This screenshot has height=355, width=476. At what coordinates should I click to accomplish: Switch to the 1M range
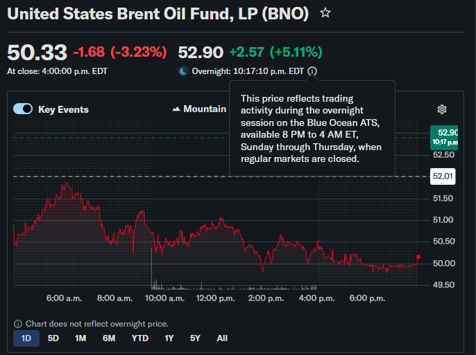(80, 338)
